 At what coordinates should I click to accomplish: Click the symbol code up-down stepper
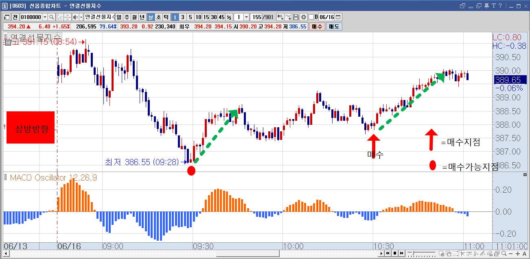[68, 17]
